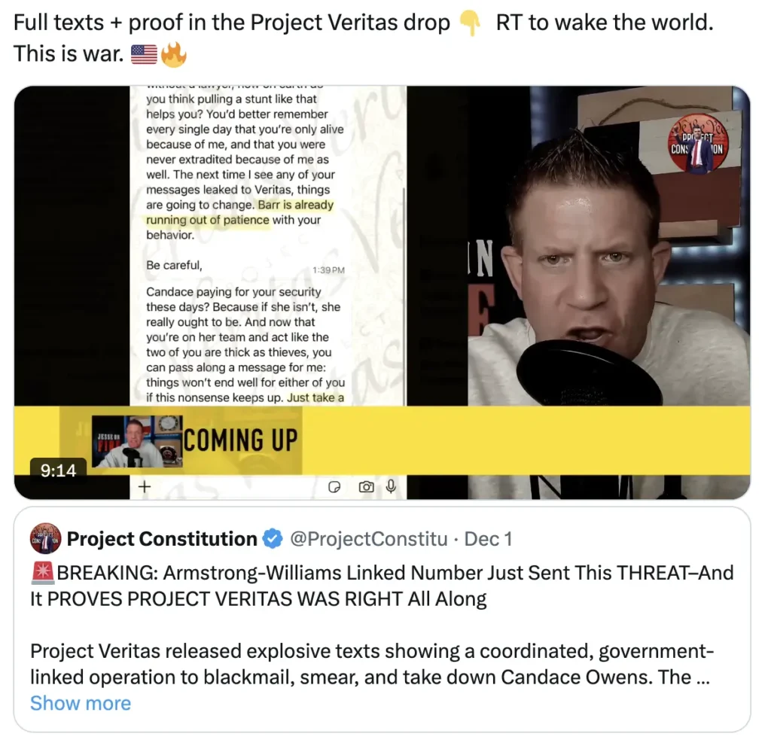Viewport: 771px width, 755px height.
Task: Click the camera icon in chat bar
Action: (366, 487)
